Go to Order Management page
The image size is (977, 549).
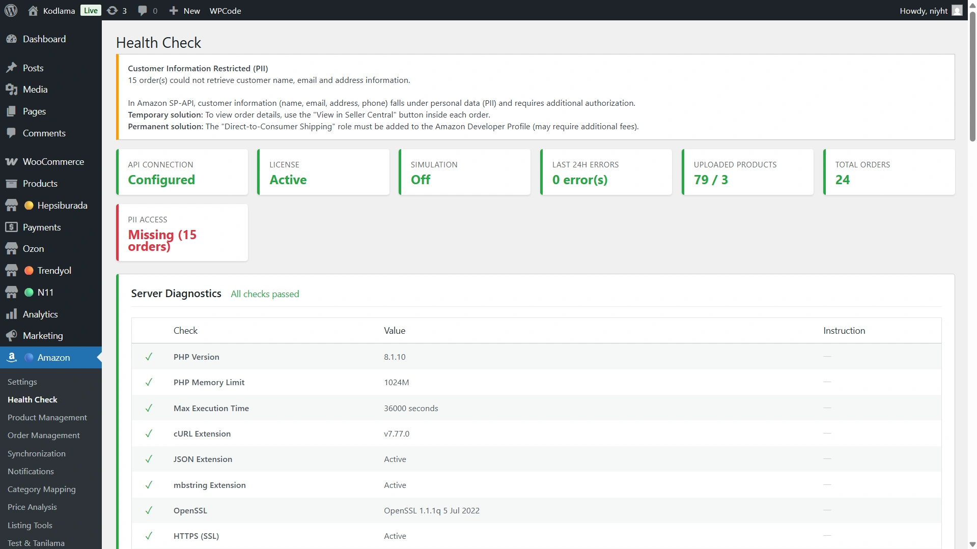[44, 436]
